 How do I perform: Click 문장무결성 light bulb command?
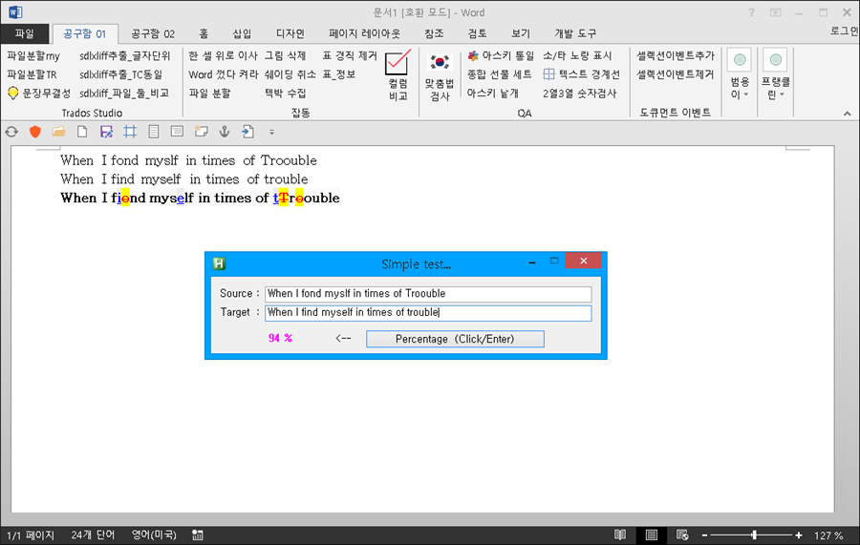39,94
